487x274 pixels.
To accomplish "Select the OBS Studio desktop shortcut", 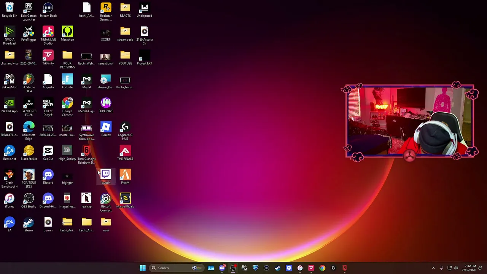I will tap(29, 201).
